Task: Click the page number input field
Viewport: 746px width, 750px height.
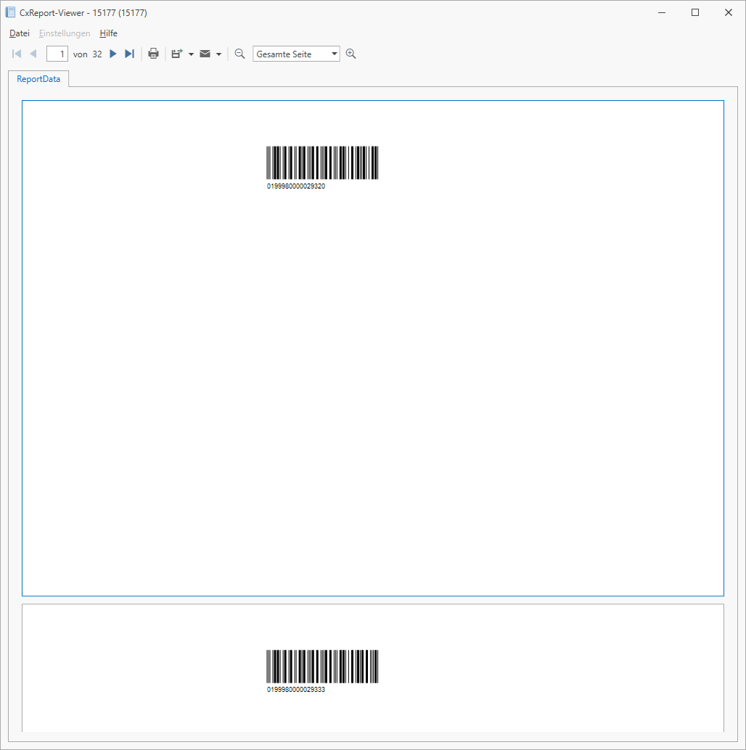Action: coord(57,54)
